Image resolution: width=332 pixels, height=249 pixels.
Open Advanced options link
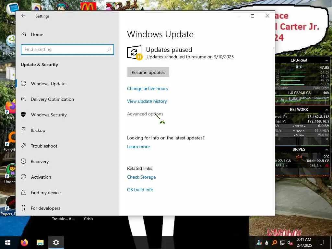[x=145, y=114]
